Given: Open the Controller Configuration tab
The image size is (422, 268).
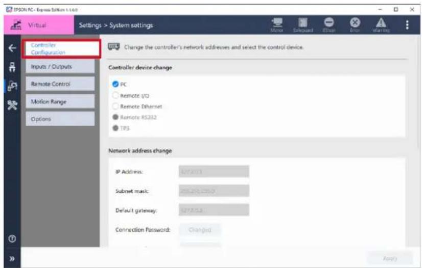Looking at the screenshot, I should click(62, 49).
